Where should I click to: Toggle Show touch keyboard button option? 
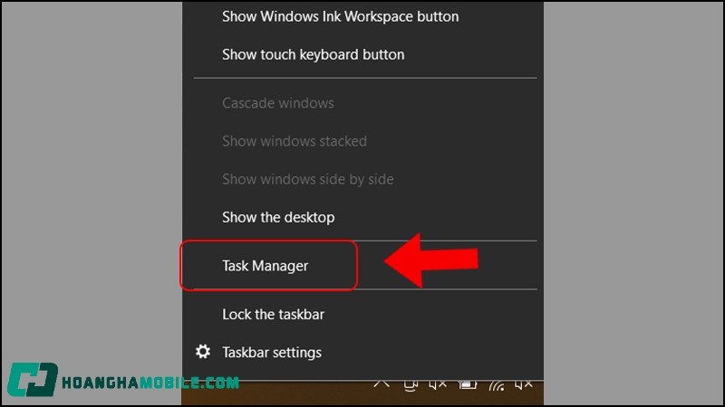click(x=313, y=54)
